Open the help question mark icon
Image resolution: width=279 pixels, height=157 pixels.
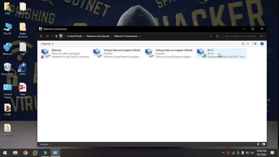pos(262,44)
